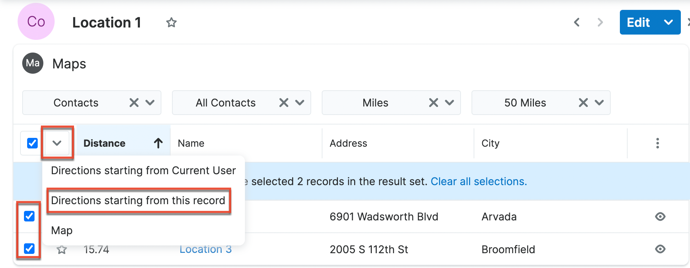Clear the All Contacts filter selection
Image resolution: width=690 pixels, height=268 pixels.
click(284, 103)
